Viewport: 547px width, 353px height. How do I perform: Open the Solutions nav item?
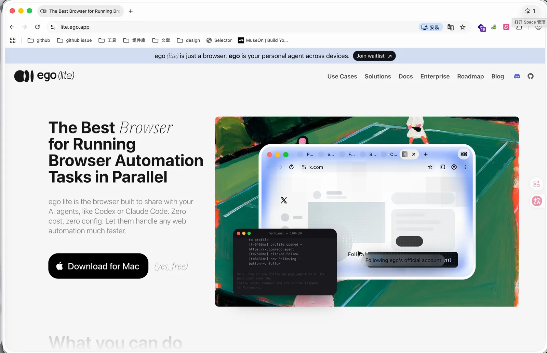[x=378, y=77]
